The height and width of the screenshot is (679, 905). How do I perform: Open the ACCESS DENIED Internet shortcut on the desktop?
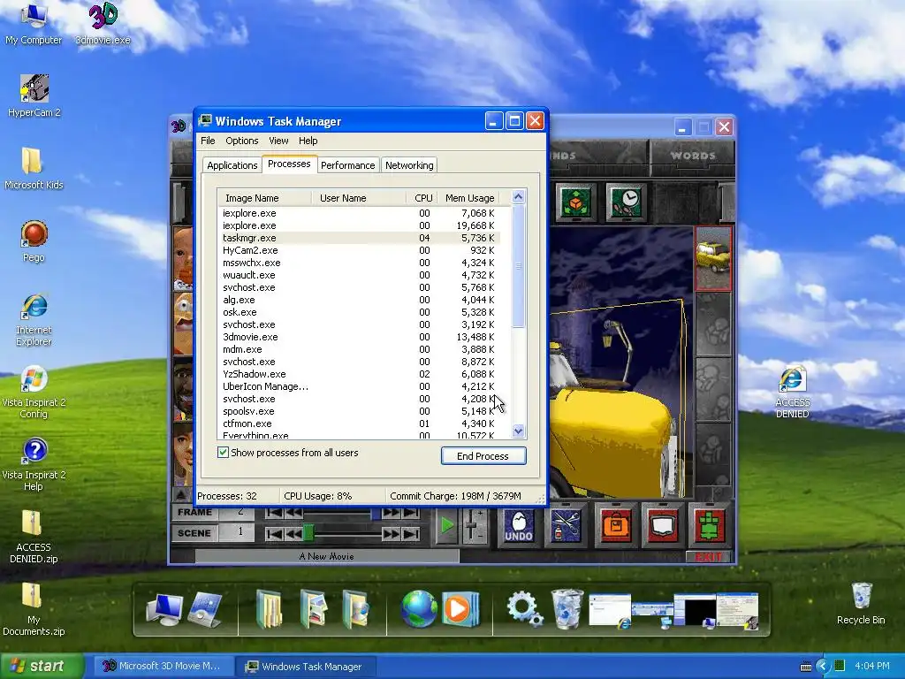792,393
